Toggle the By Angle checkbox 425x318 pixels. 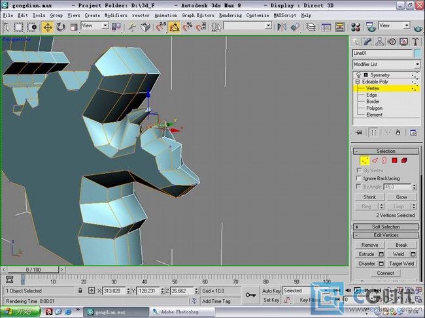pyautogui.click(x=358, y=187)
